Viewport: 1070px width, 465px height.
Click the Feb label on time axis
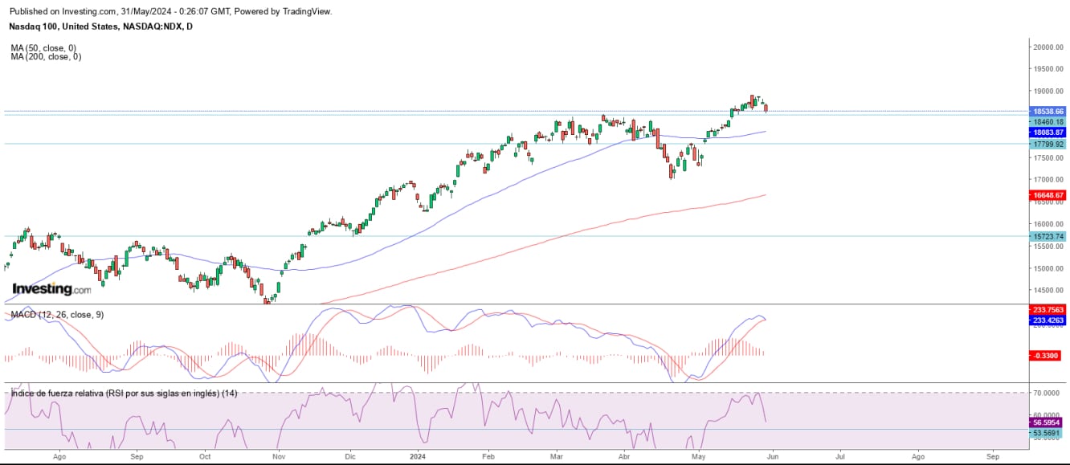(488, 456)
